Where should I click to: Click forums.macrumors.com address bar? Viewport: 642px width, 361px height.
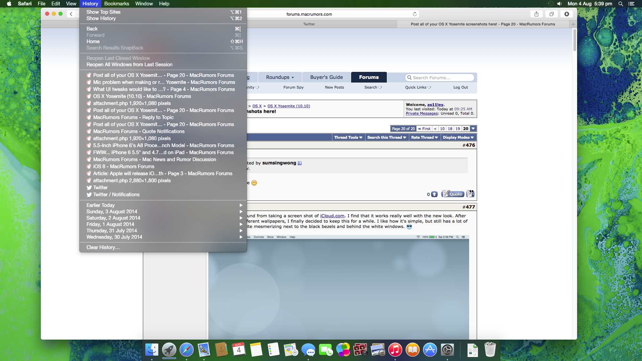point(309,14)
